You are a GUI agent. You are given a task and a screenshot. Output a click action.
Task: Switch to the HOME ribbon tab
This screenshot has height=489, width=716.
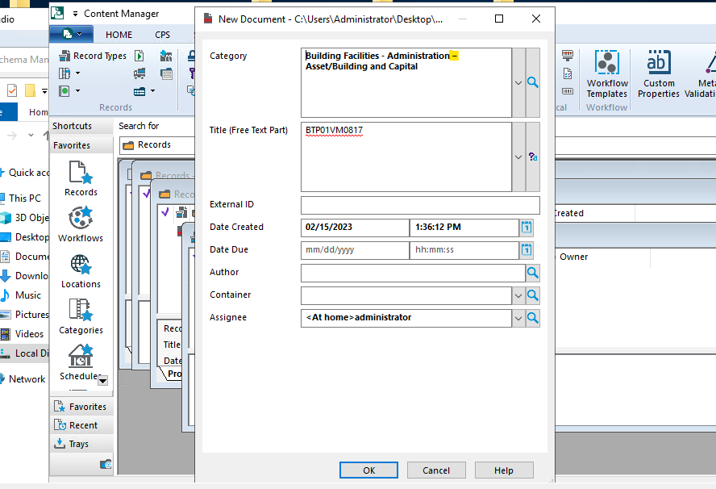pyautogui.click(x=119, y=35)
